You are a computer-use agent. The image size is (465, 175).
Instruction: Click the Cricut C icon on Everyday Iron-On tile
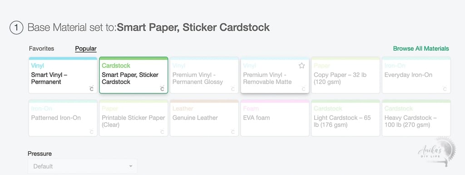coord(445,89)
